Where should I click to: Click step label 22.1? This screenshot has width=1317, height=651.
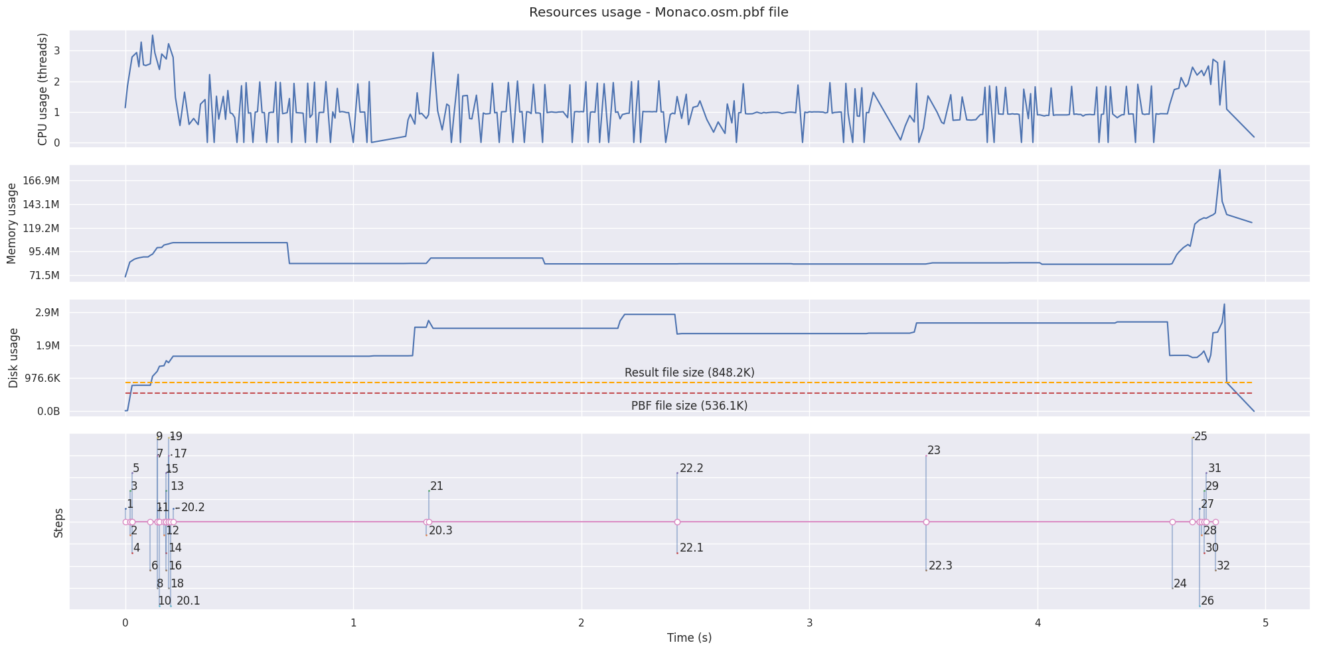point(692,548)
